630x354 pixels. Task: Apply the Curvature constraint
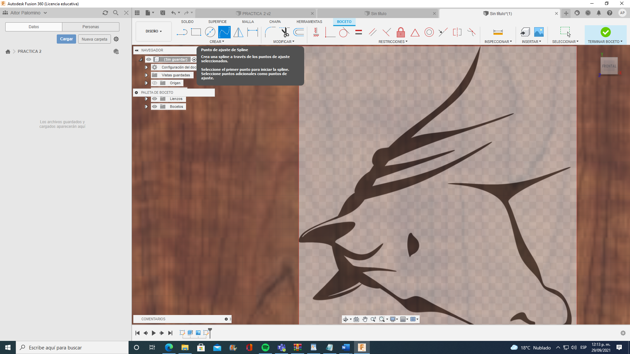[x=471, y=32]
